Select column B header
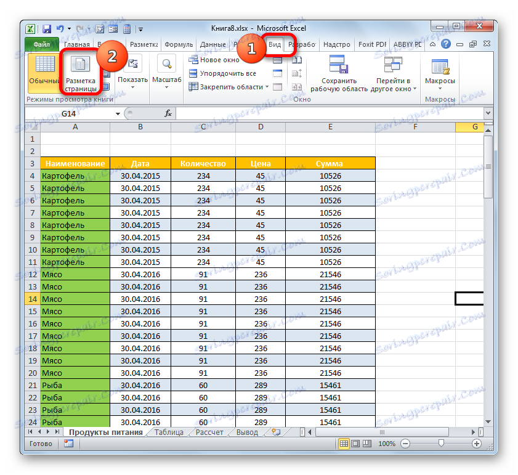The image size is (518, 475). pyautogui.click(x=140, y=127)
